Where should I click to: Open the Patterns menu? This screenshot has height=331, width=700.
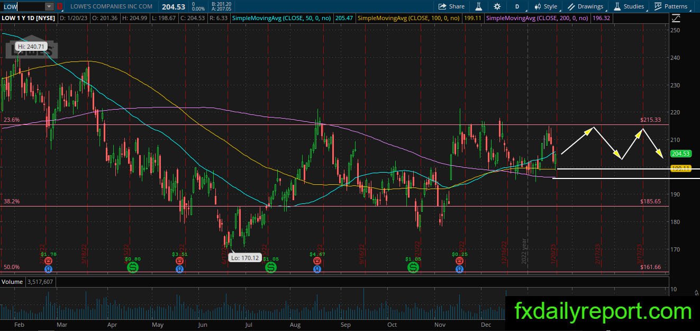[671, 6]
